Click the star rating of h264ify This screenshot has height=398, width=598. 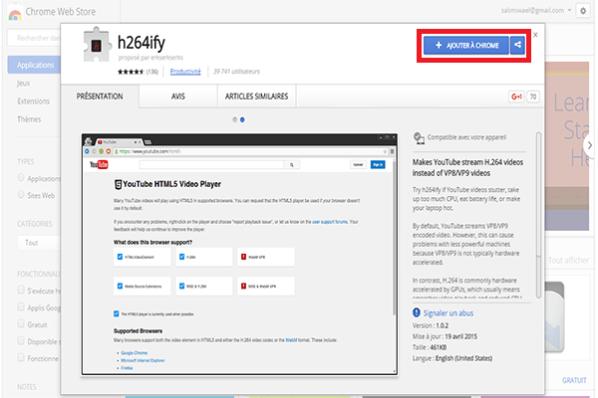[131, 72]
